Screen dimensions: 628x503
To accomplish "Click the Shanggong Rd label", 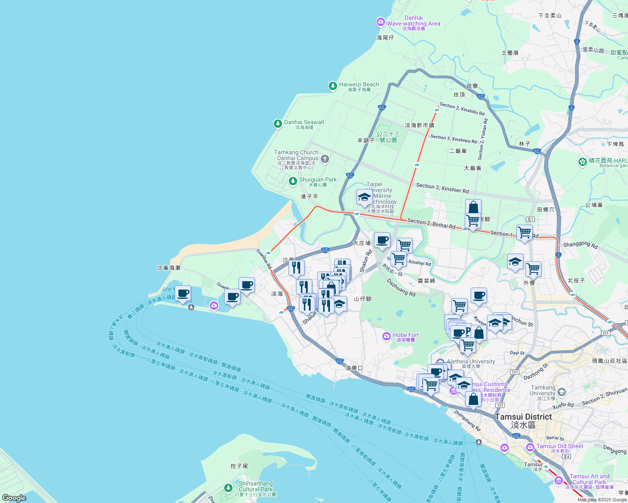I will click(x=581, y=245).
